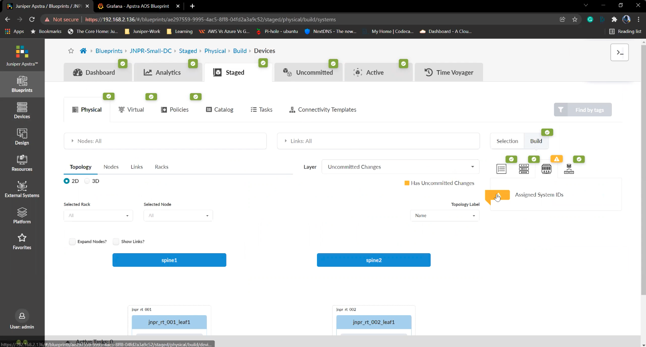Open the build list view icon
This screenshot has width=646, height=347.
click(x=501, y=169)
